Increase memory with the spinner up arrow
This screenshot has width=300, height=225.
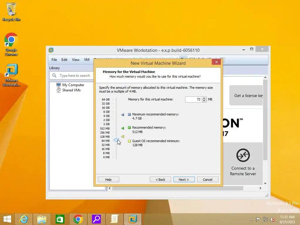(x=204, y=98)
